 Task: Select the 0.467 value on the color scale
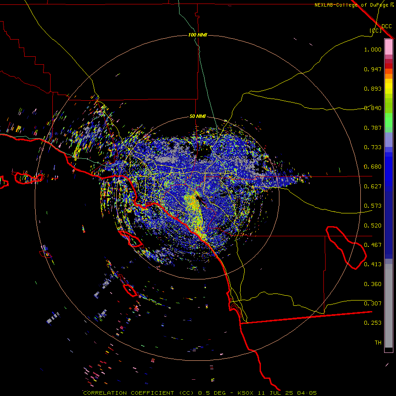[373, 245]
